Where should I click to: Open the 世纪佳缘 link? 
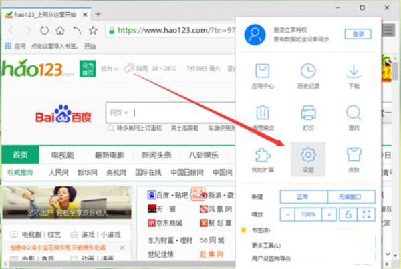pyautogui.click(x=161, y=254)
